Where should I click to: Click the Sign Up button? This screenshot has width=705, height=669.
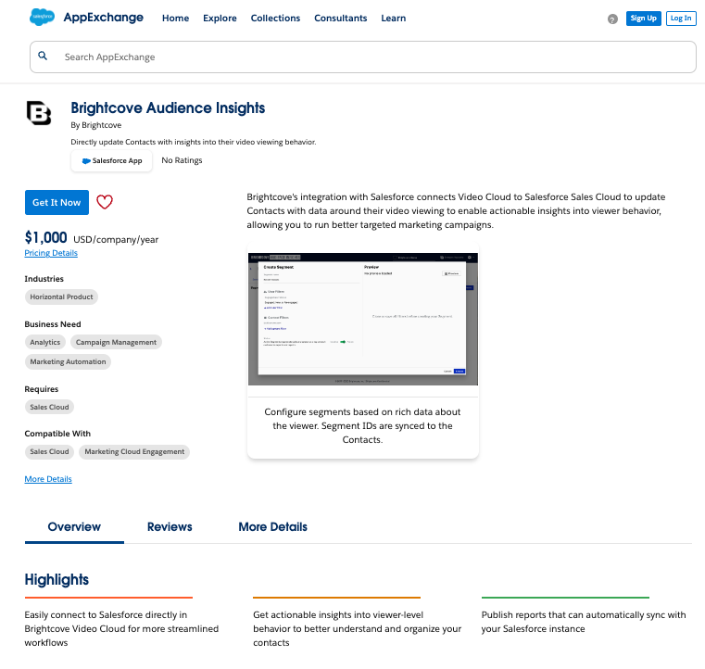click(643, 19)
